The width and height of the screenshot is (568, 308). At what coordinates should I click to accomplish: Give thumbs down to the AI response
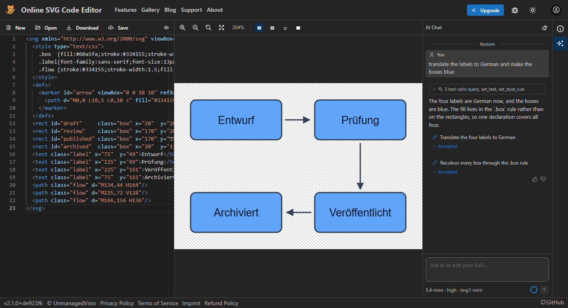point(543,179)
